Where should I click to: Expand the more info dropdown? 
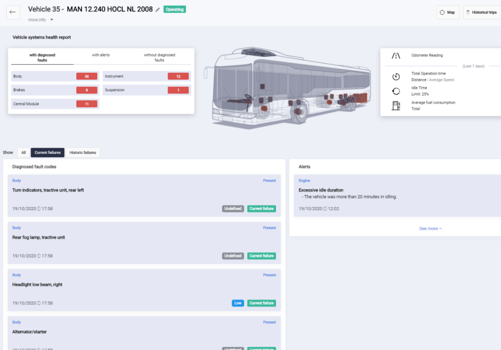pyautogui.click(x=40, y=20)
